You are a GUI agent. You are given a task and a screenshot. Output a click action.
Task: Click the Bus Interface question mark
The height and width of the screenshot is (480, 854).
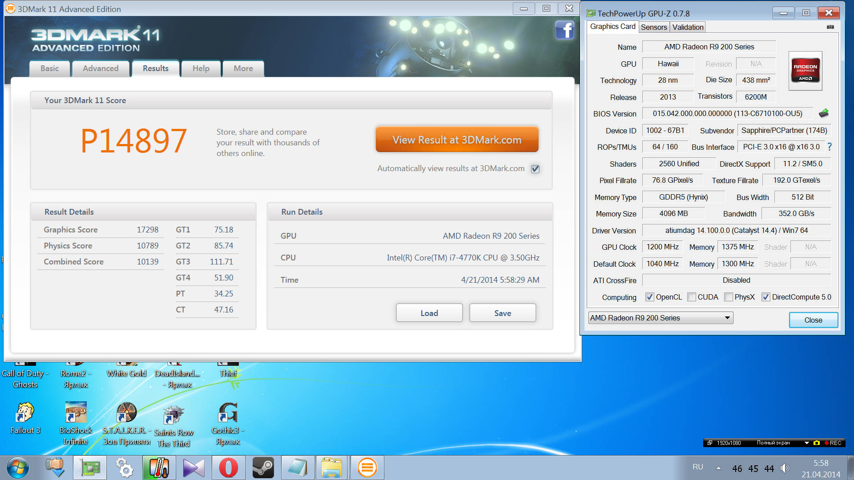tap(830, 147)
